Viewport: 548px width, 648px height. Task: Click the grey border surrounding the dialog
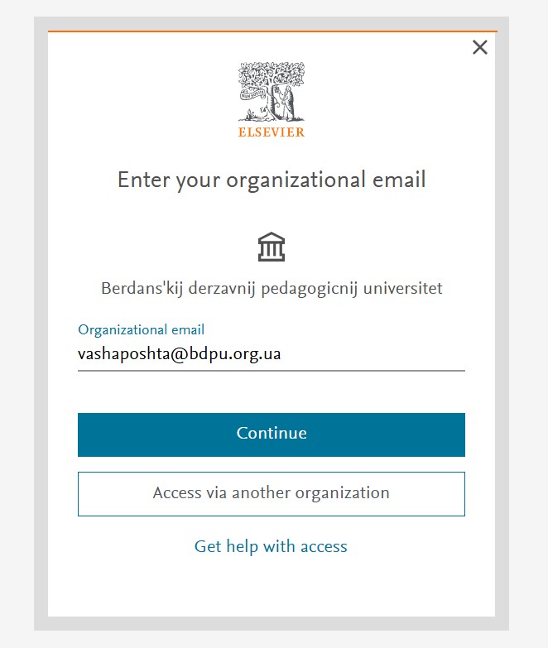pos(41,331)
